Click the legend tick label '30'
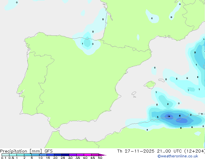Screen dimensions: 205x159 (70, 158)
